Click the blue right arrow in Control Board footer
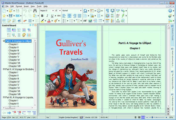The width and height of the screenshot is (176, 120). [9, 113]
